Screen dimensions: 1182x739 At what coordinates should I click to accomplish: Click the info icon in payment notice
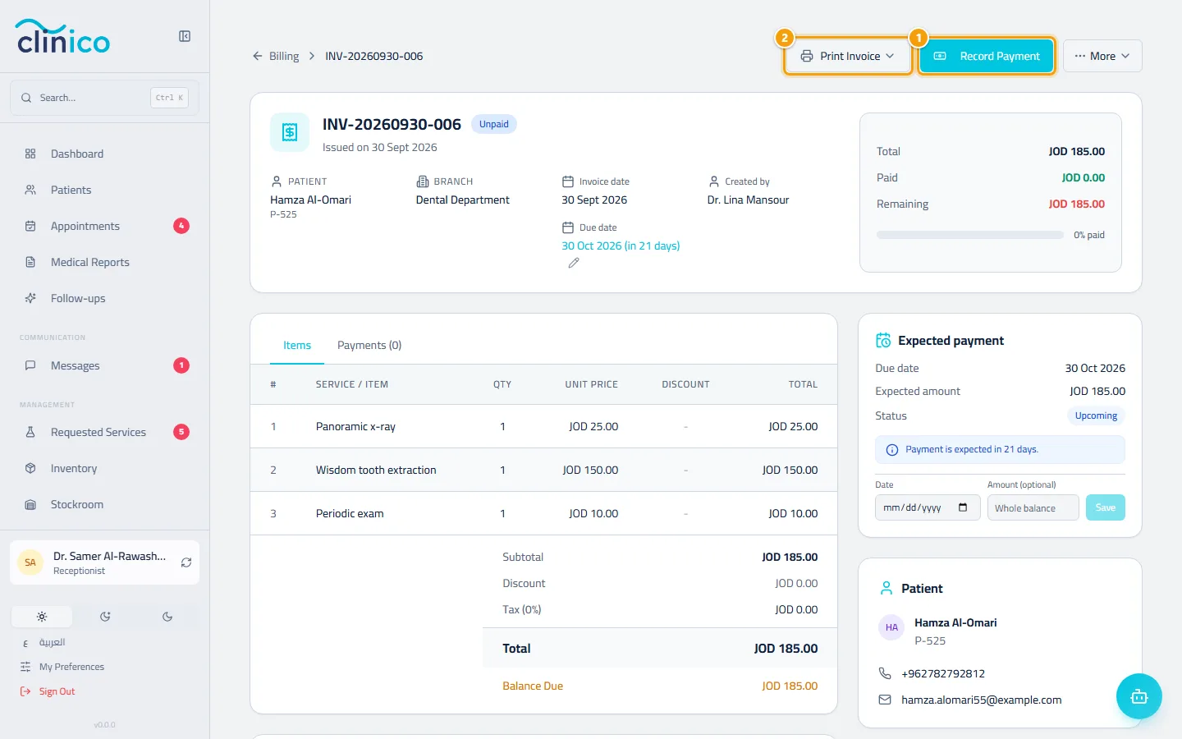pyautogui.click(x=892, y=449)
